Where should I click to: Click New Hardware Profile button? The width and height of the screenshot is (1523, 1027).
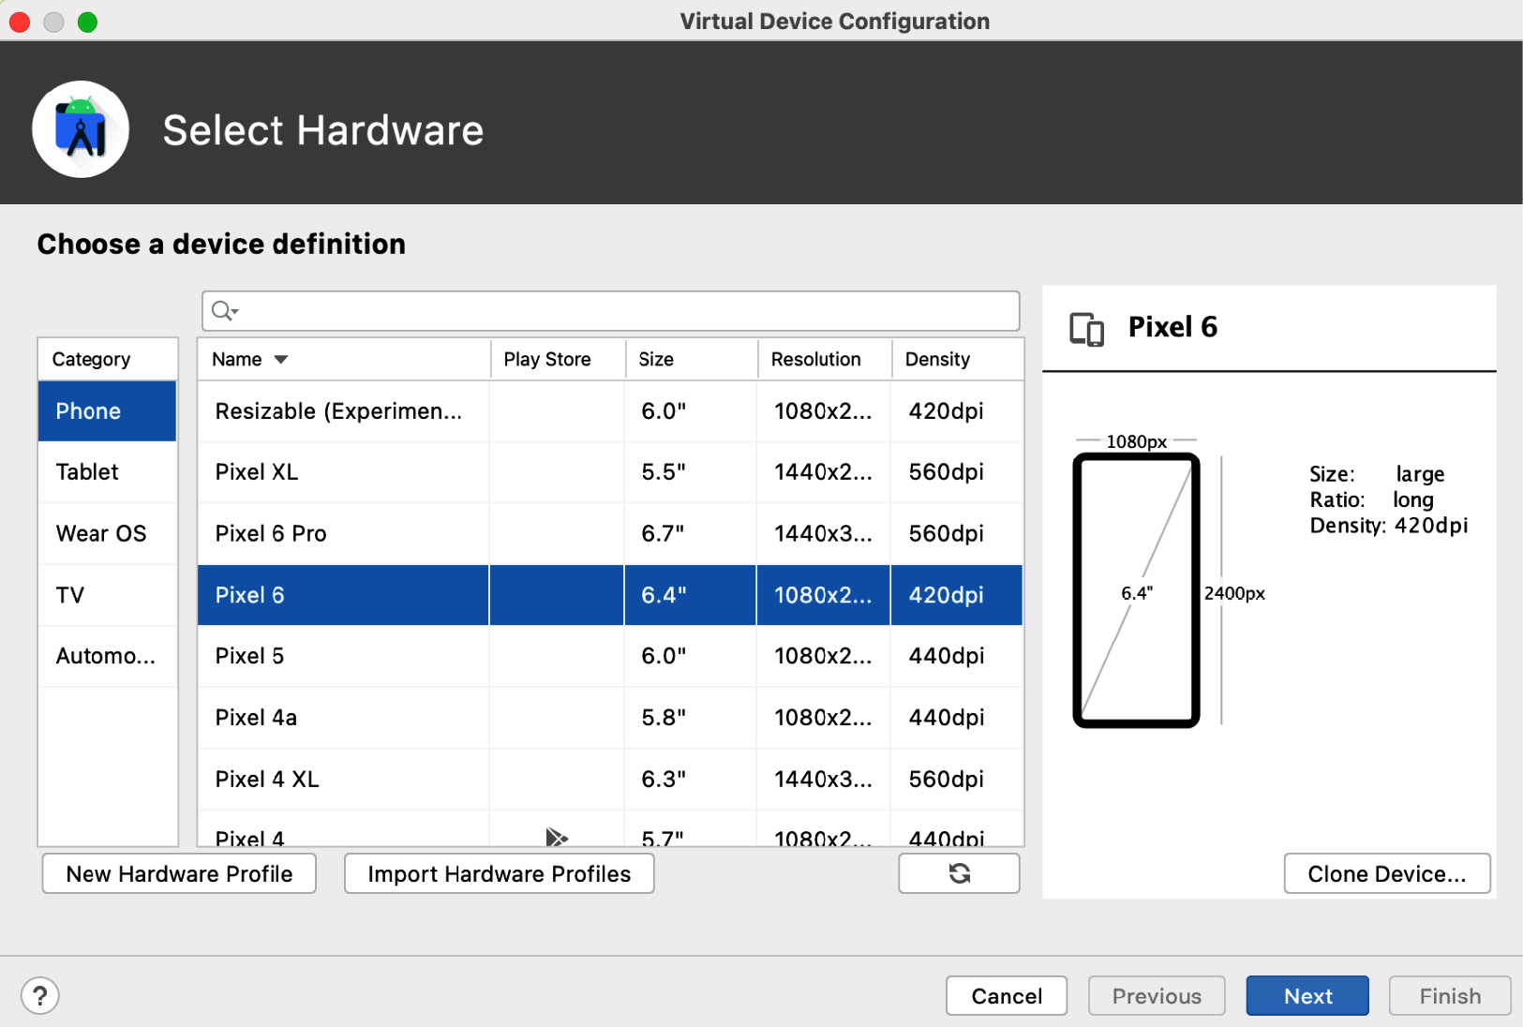pos(179,873)
